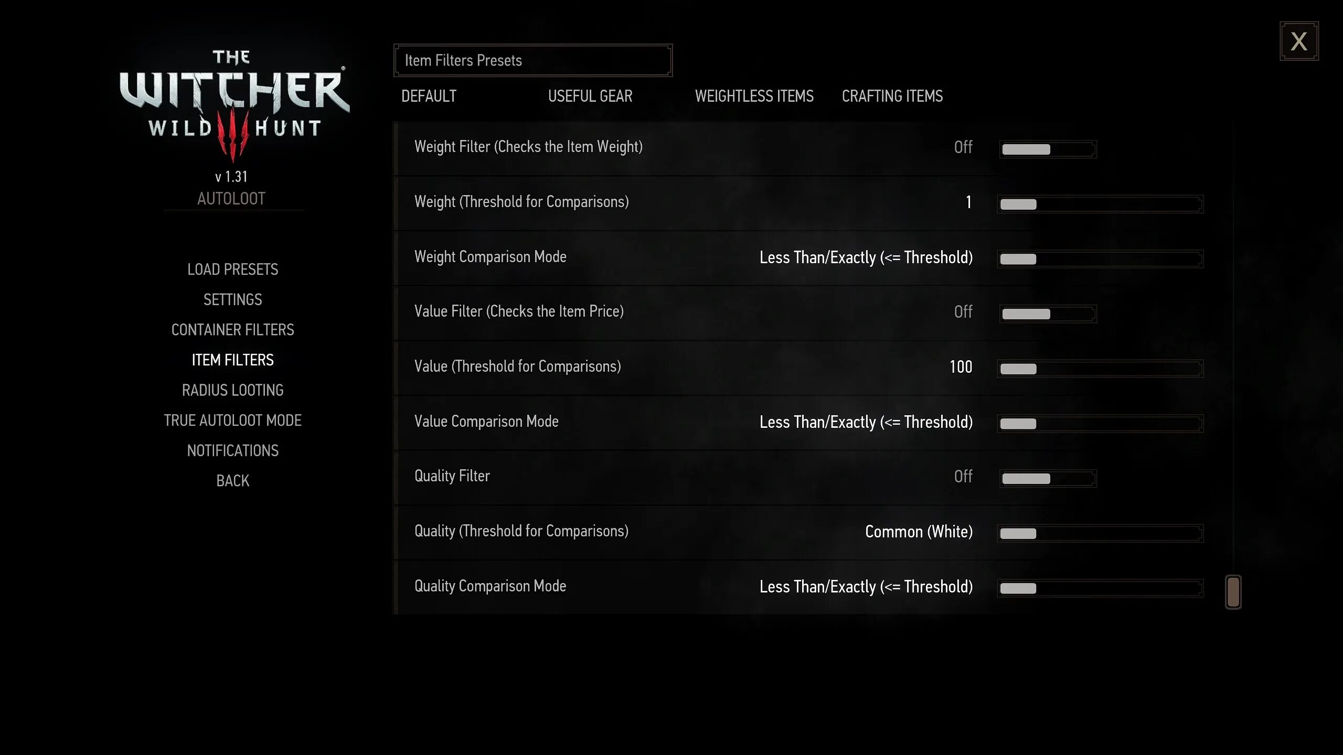Click the RADIUS LOOTING nav icon
This screenshot has width=1343, height=755.
pyautogui.click(x=232, y=390)
